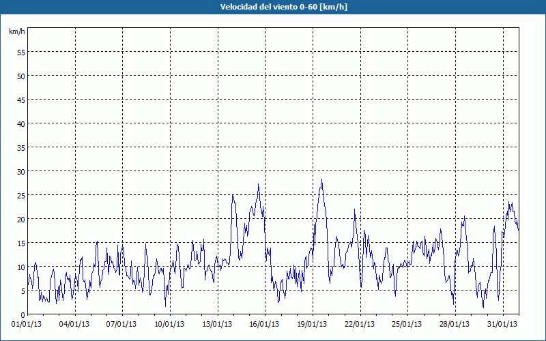This screenshot has width=546, height=341.
Task: Click the y-axis value 55
Action: [21, 53]
